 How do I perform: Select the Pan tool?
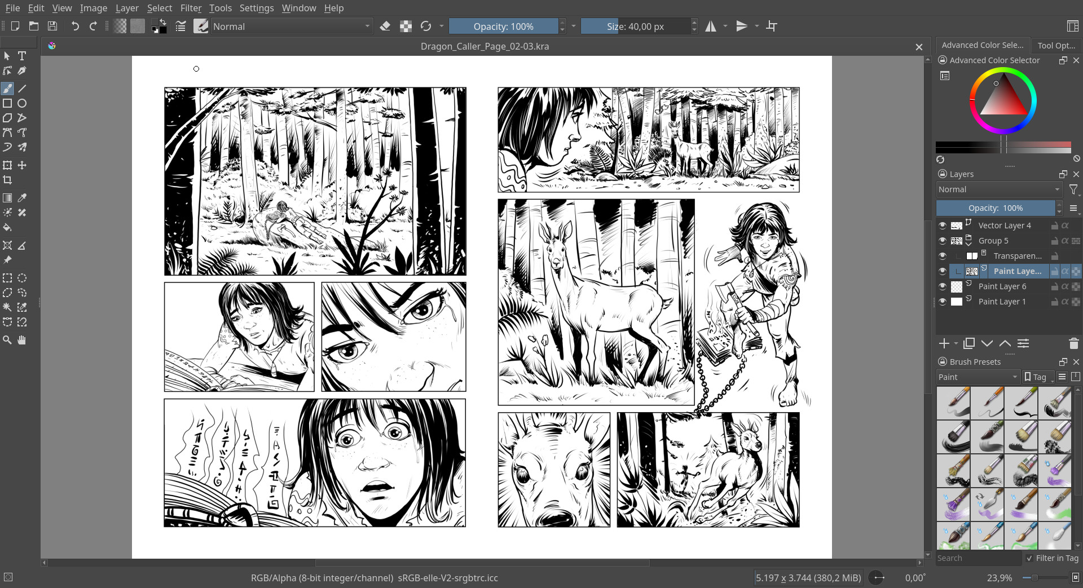(x=22, y=340)
